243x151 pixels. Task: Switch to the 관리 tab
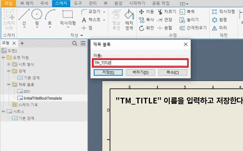[x=93, y=3]
